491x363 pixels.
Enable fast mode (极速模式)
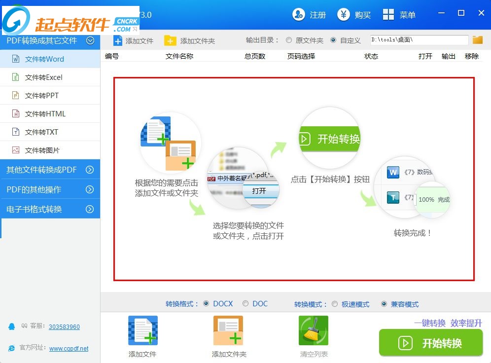coord(335,304)
